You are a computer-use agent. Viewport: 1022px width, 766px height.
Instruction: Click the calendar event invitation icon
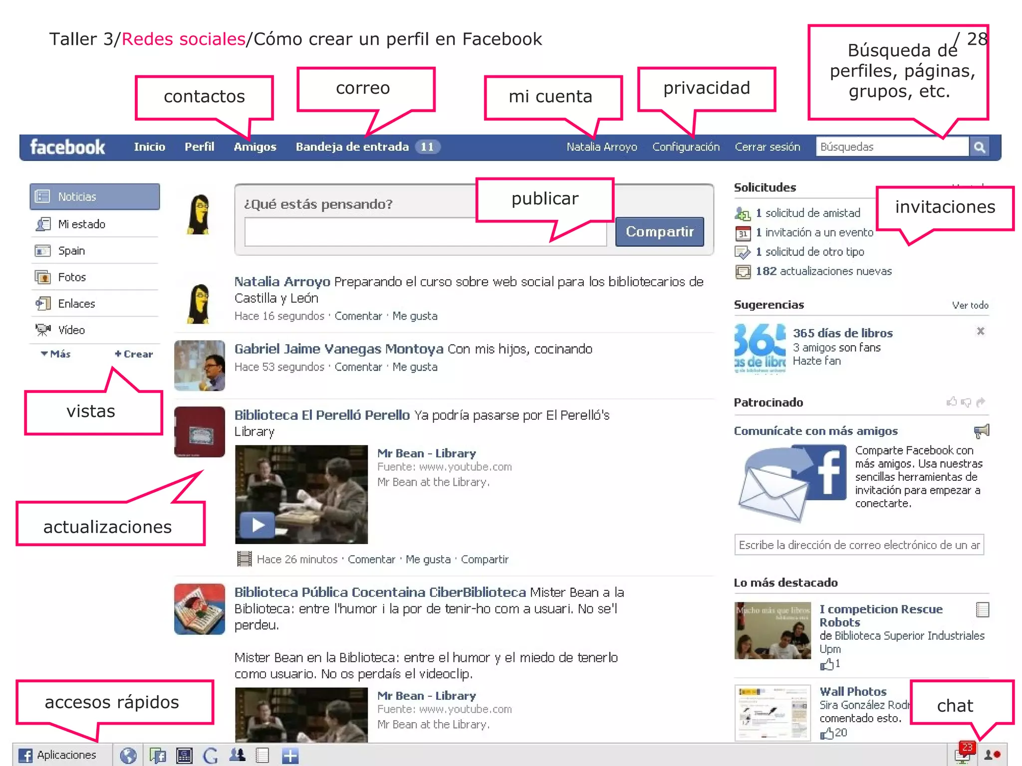743,233
